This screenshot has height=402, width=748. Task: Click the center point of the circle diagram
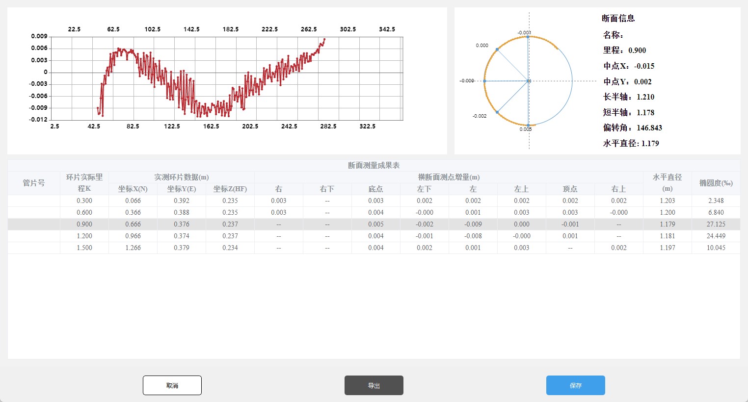pos(529,81)
